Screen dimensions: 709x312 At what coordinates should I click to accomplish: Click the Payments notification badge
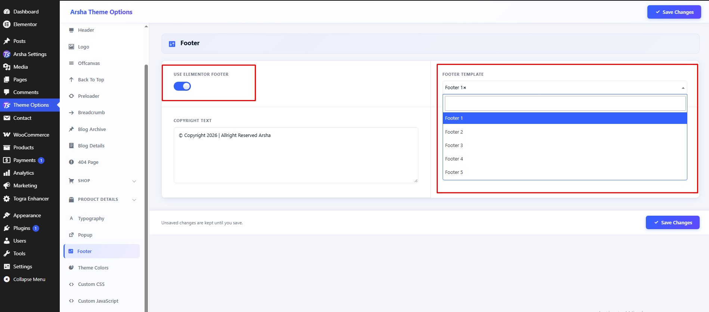(41, 160)
